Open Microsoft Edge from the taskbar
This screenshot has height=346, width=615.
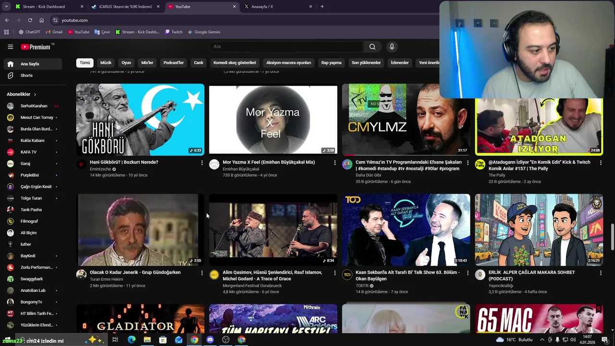pyautogui.click(x=131, y=340)
